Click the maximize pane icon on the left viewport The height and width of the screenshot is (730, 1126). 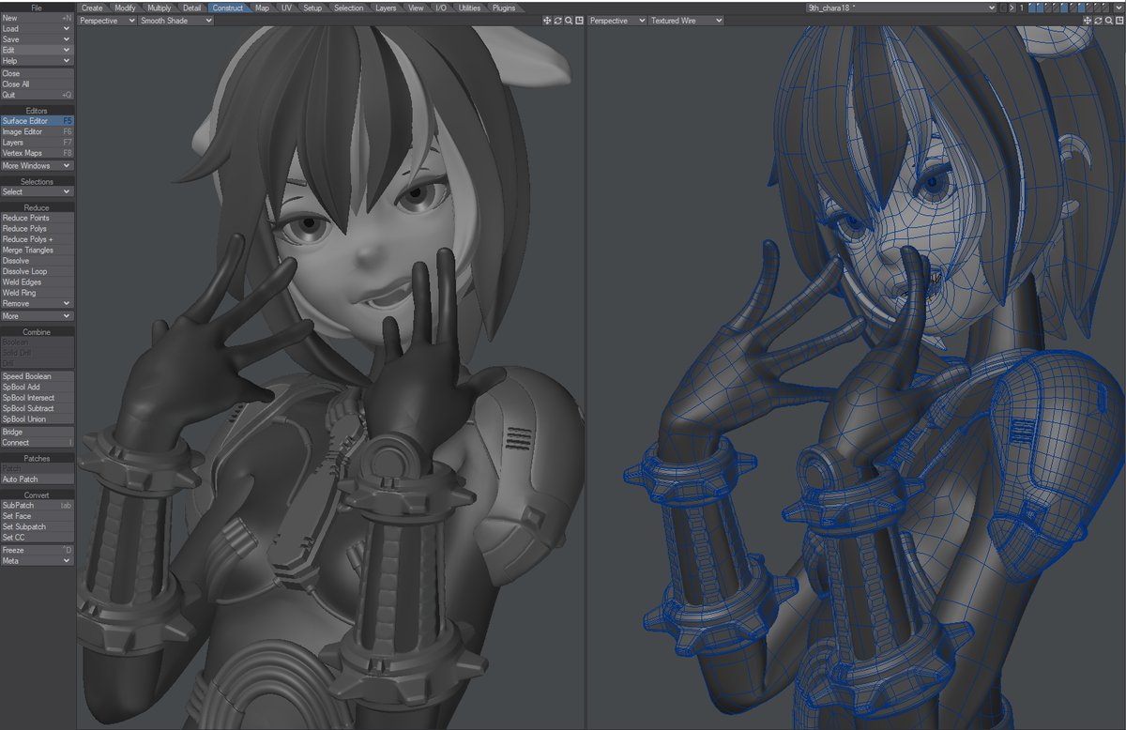(x=579, y=20)
